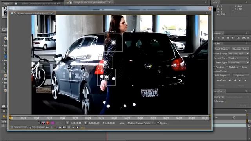
Task: Click the tracker Options button
Action: (240, 76)
